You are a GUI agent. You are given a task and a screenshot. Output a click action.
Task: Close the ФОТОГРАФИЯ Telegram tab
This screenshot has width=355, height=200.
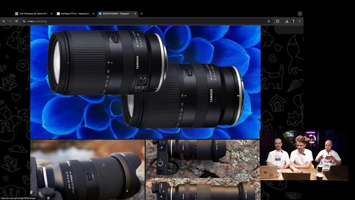[135, 13]
